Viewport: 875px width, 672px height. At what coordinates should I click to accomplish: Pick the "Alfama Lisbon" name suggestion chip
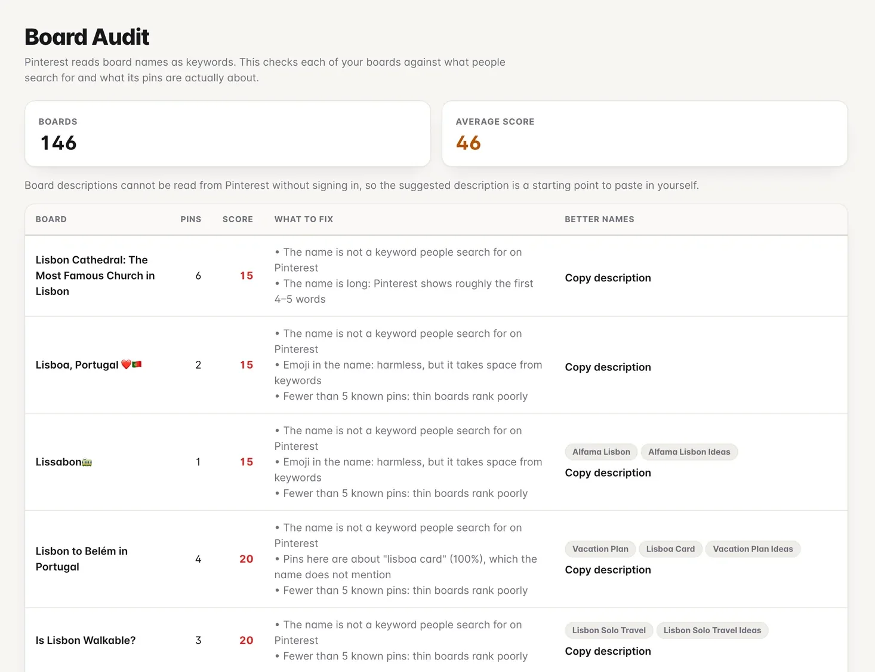point(601,452)
